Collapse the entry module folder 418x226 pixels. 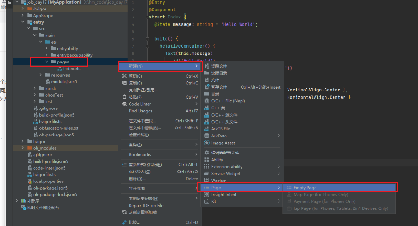(23, 22)
